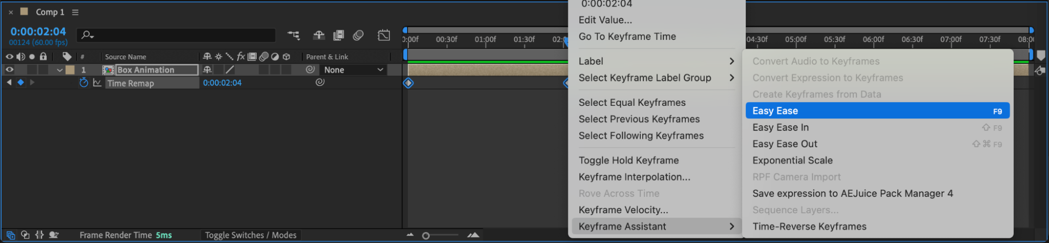Click the composition mini-flowchart icon
1049x243 pixels.
tap(293, 35)
